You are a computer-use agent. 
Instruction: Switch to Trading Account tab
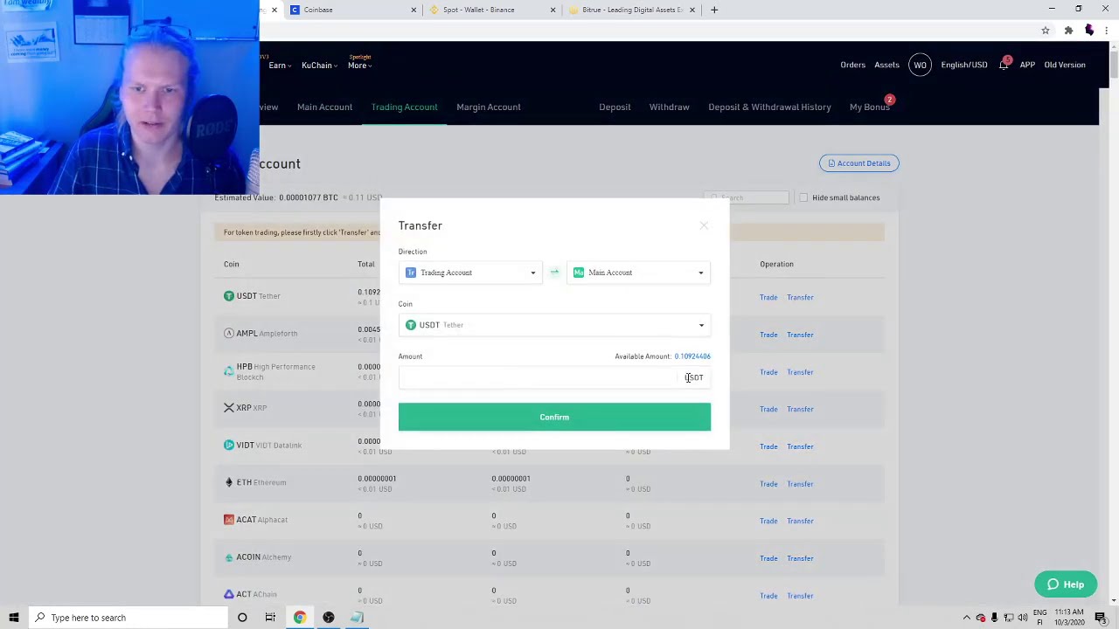[x=404, y=107]
